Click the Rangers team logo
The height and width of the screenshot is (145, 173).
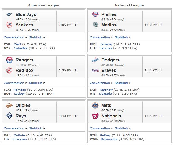9,60
